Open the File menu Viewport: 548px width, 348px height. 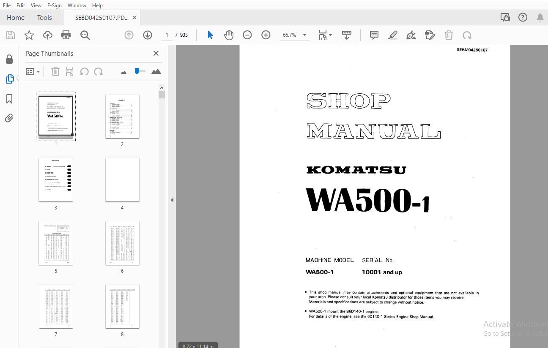coord(6,5)
